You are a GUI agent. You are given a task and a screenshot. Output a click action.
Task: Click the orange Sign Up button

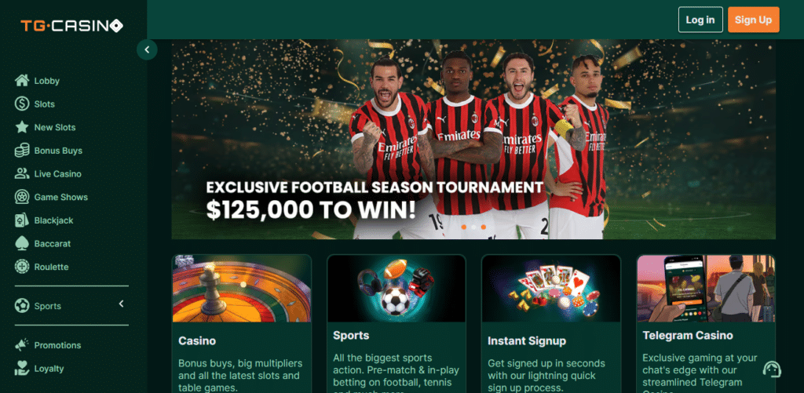tap(753, 20)
